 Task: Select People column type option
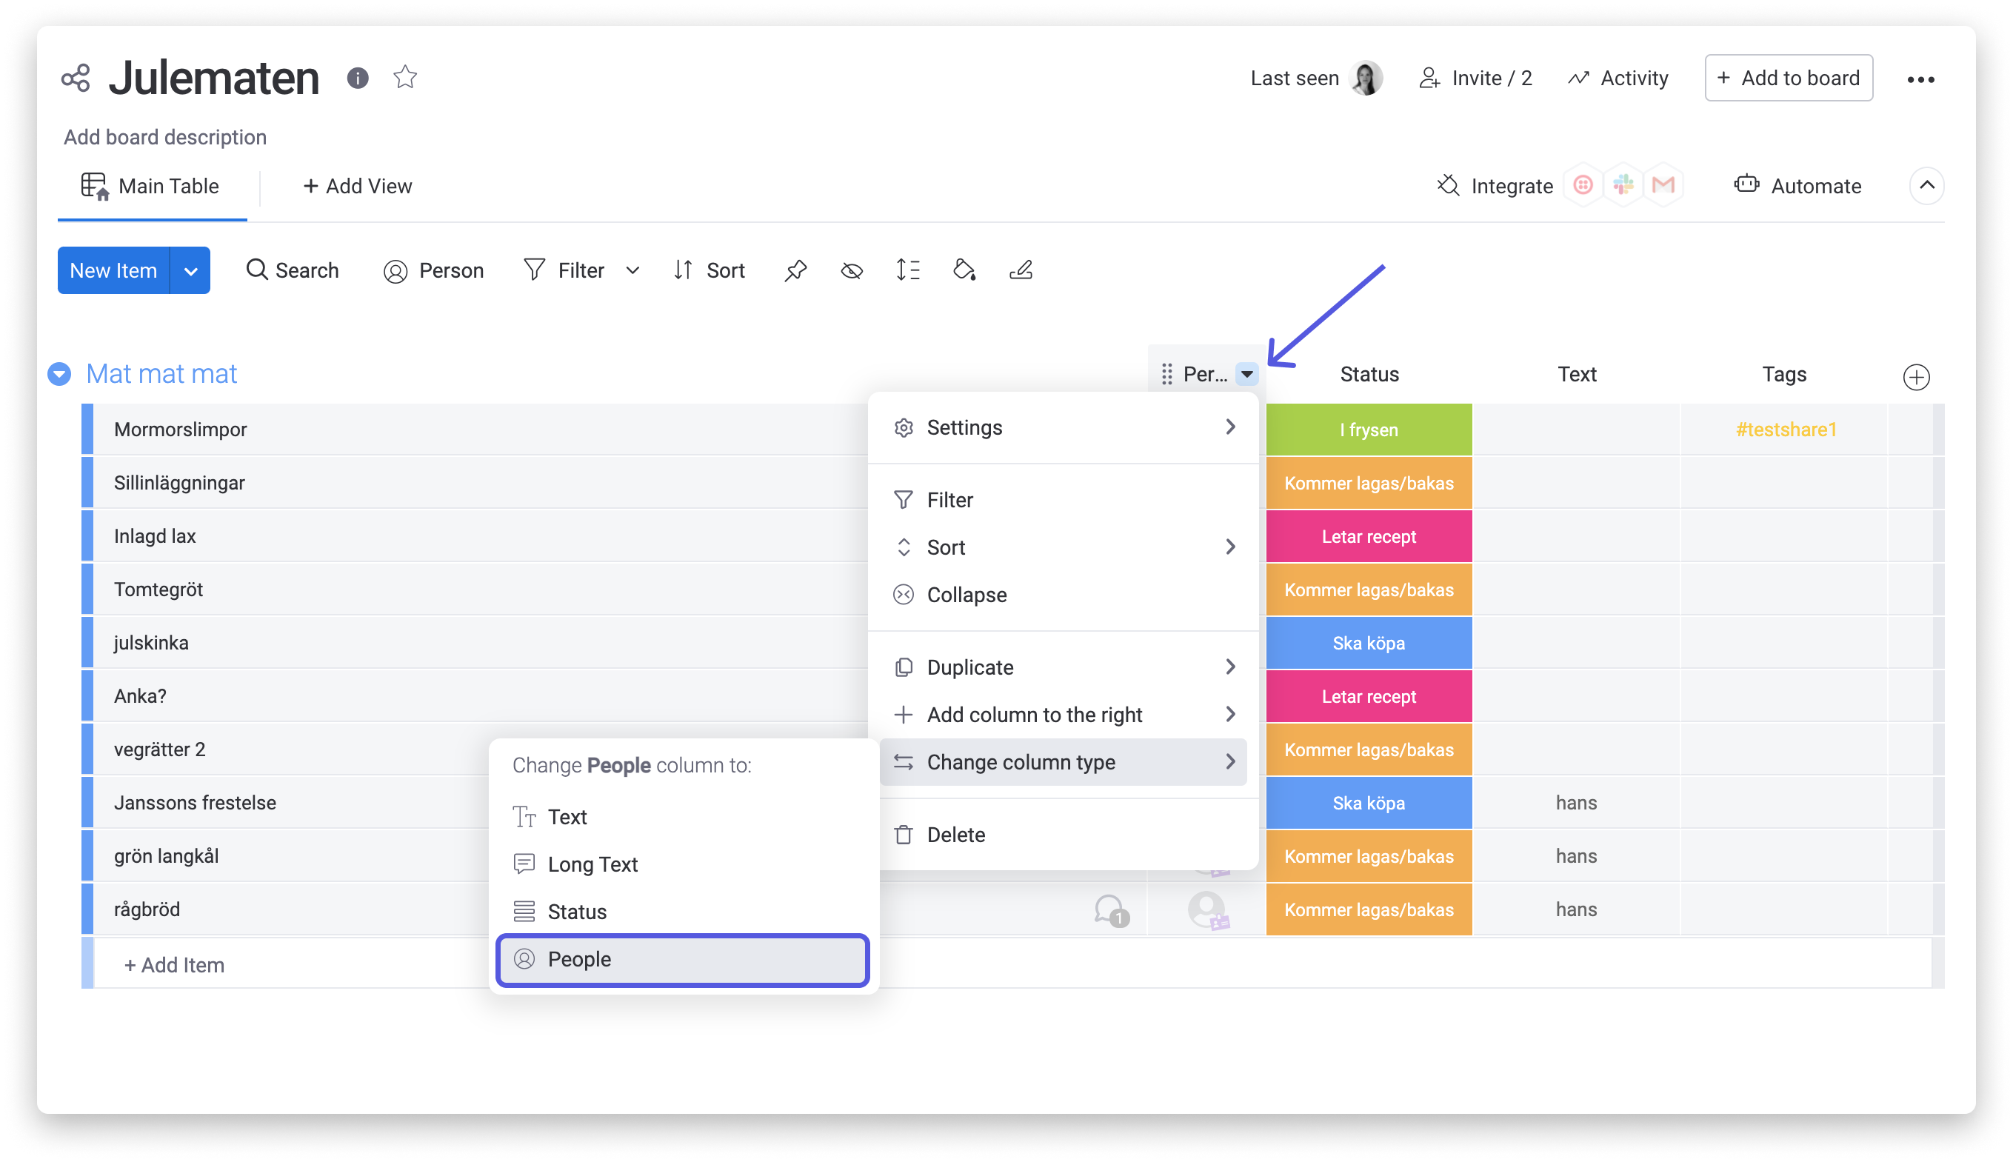683,959
